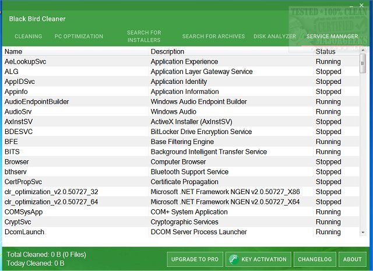Click the scroll down arrow of services list
The width and height of the screenshot is (373, 271).
tap(363, 232)
